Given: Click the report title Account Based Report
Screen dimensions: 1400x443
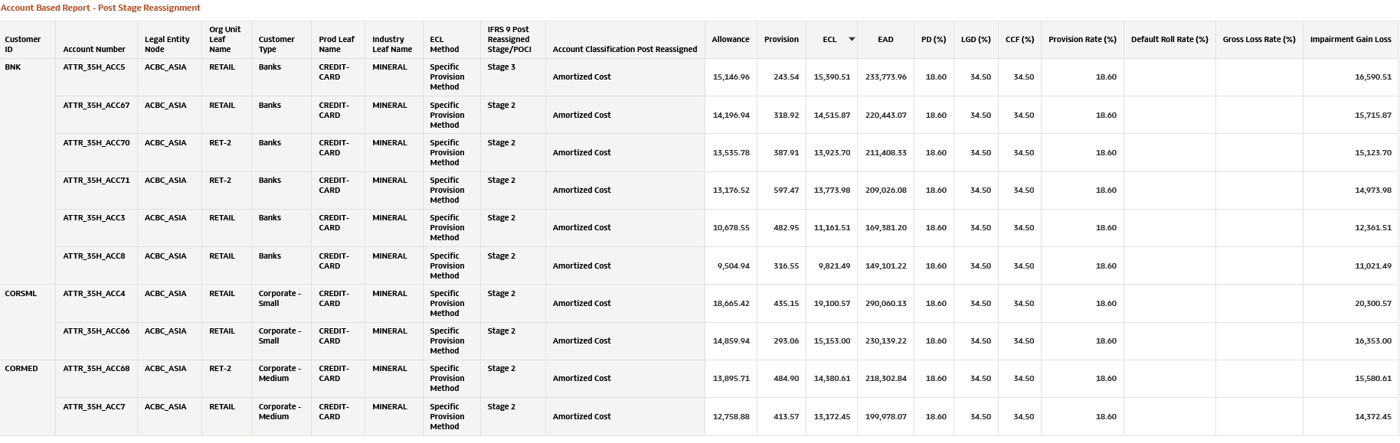Looking at the screenshot, I should 100,8.
